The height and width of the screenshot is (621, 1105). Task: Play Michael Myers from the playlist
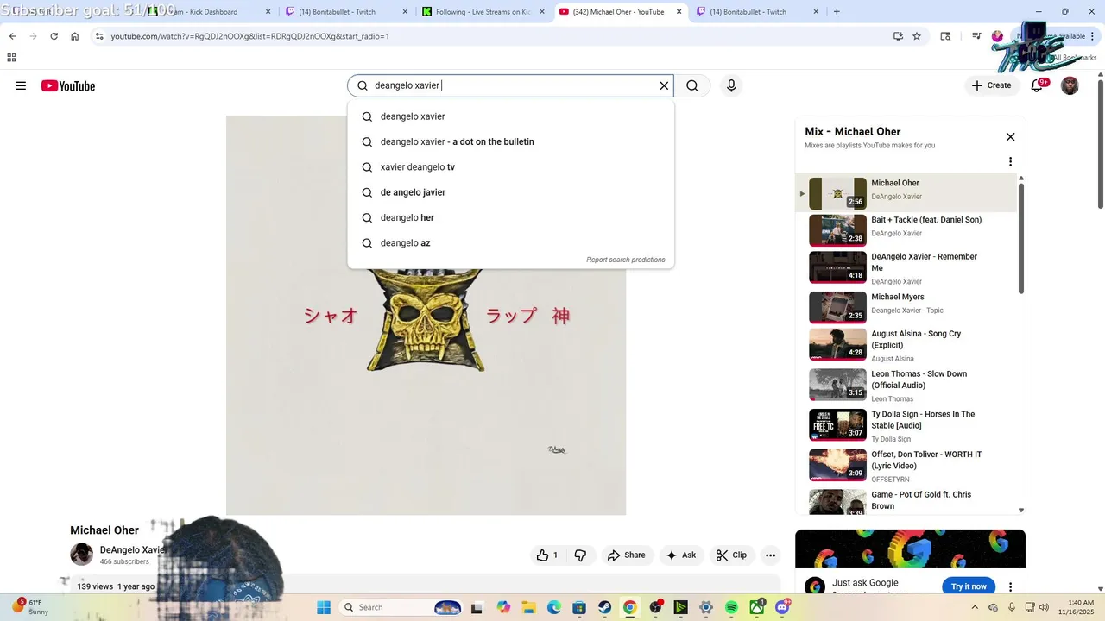(906, 307)
